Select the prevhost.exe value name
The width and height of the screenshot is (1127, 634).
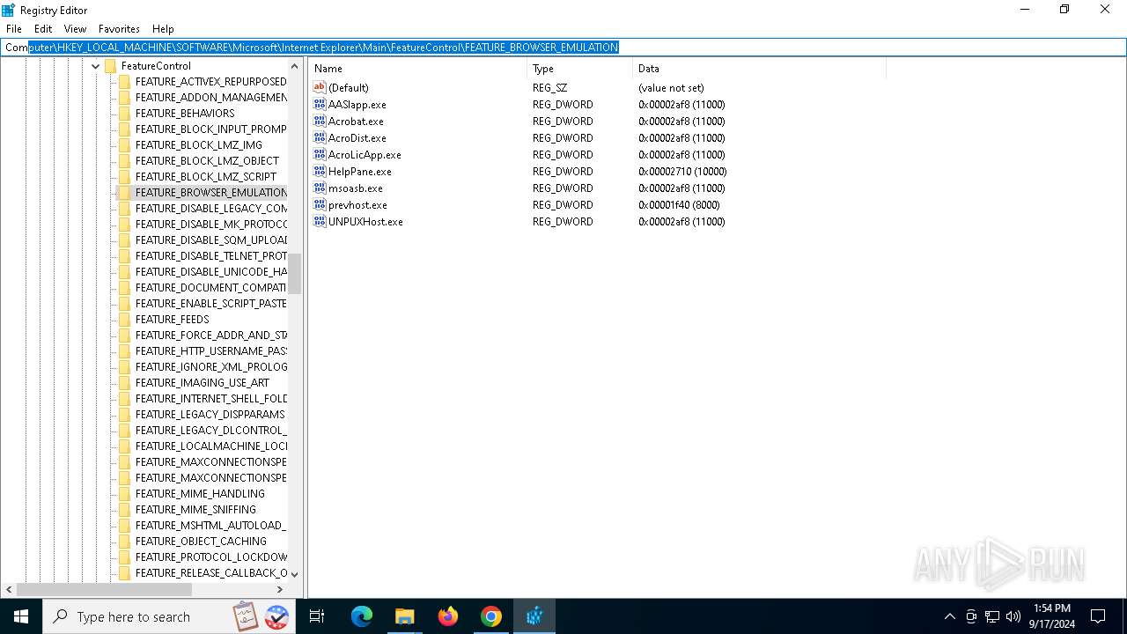[357, 205]
